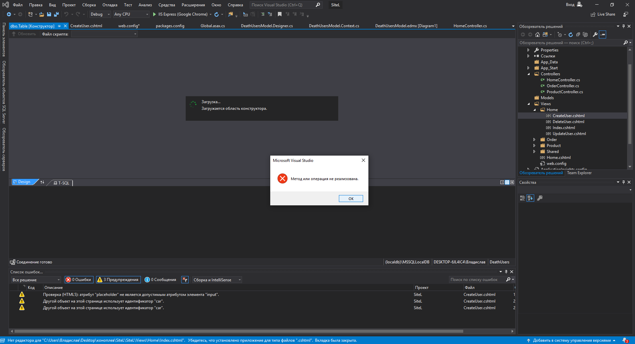The image size is (635, 344).
Task: Click the Home icon in Solution Explorer
Action: (x=538, y=34)
